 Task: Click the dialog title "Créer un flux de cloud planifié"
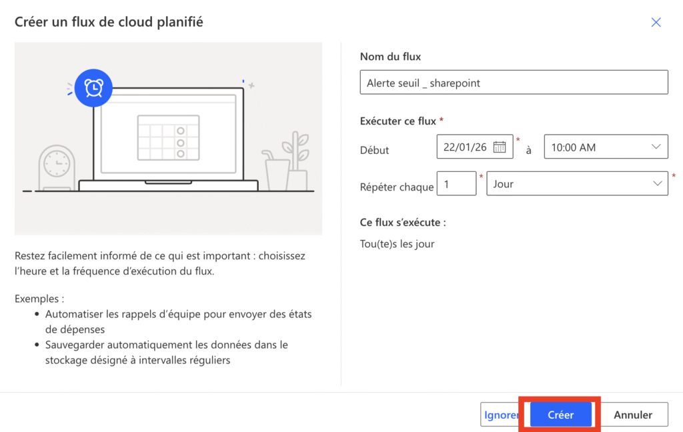click(x=109, y=22)
